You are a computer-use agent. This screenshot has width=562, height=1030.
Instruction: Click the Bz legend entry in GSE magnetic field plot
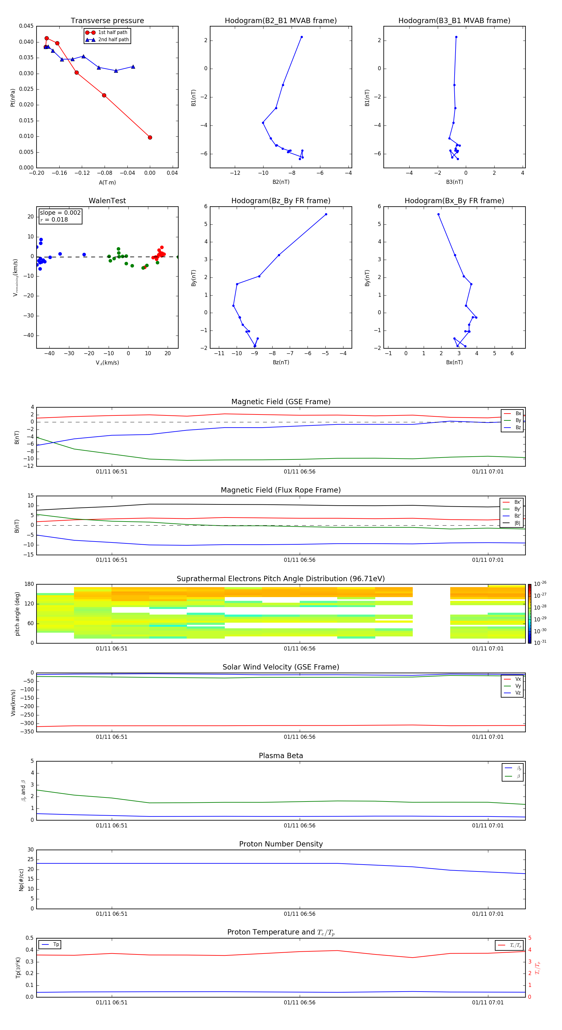[512, 427]
